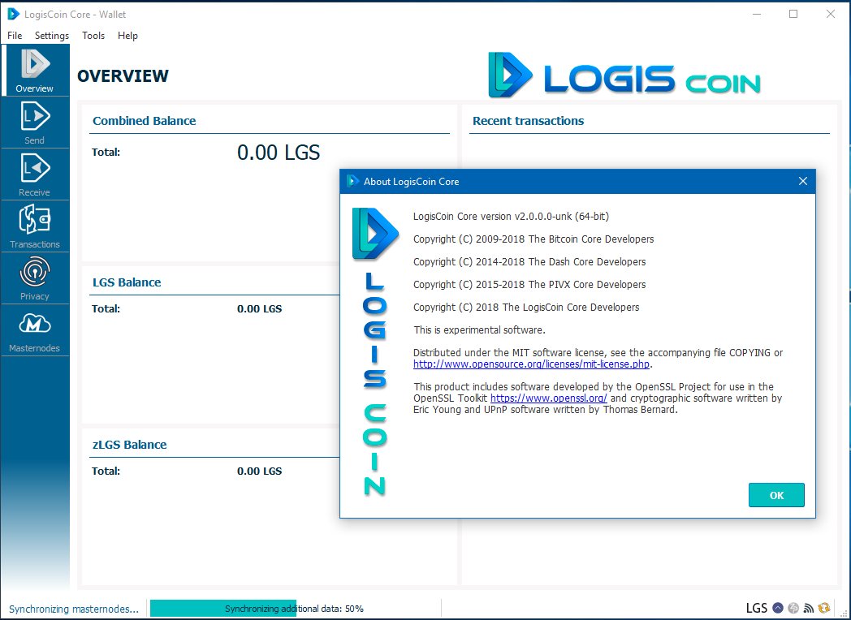Click the zLGS Balance heading

(x=129, y=445)
